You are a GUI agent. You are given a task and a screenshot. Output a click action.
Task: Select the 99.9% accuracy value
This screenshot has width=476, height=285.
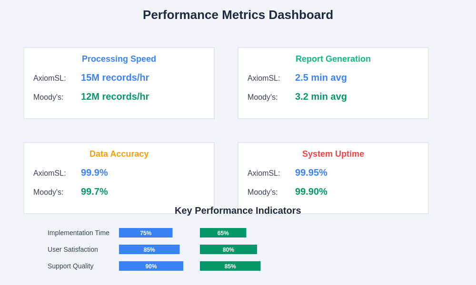tap(94, 172)
